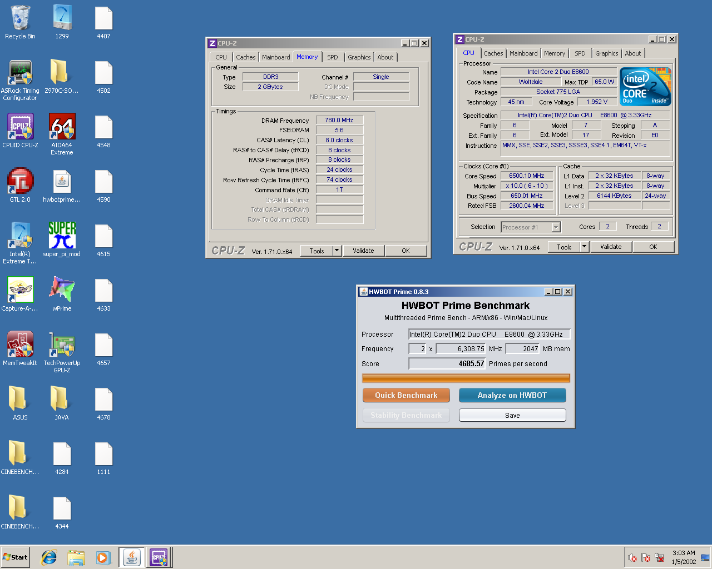Screen dimensions: 712x569
Task: Open CPU tab in left CPU-Z window
Action: (x=221, y=57)
